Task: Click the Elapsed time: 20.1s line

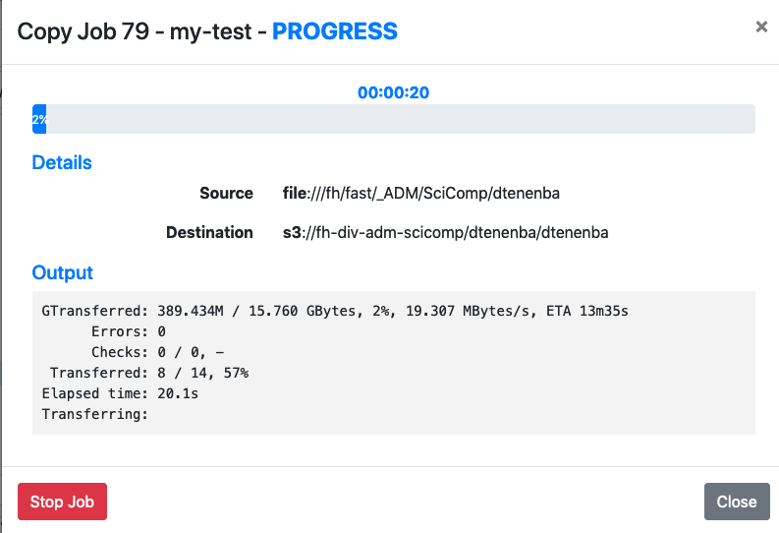Action: 120,393
